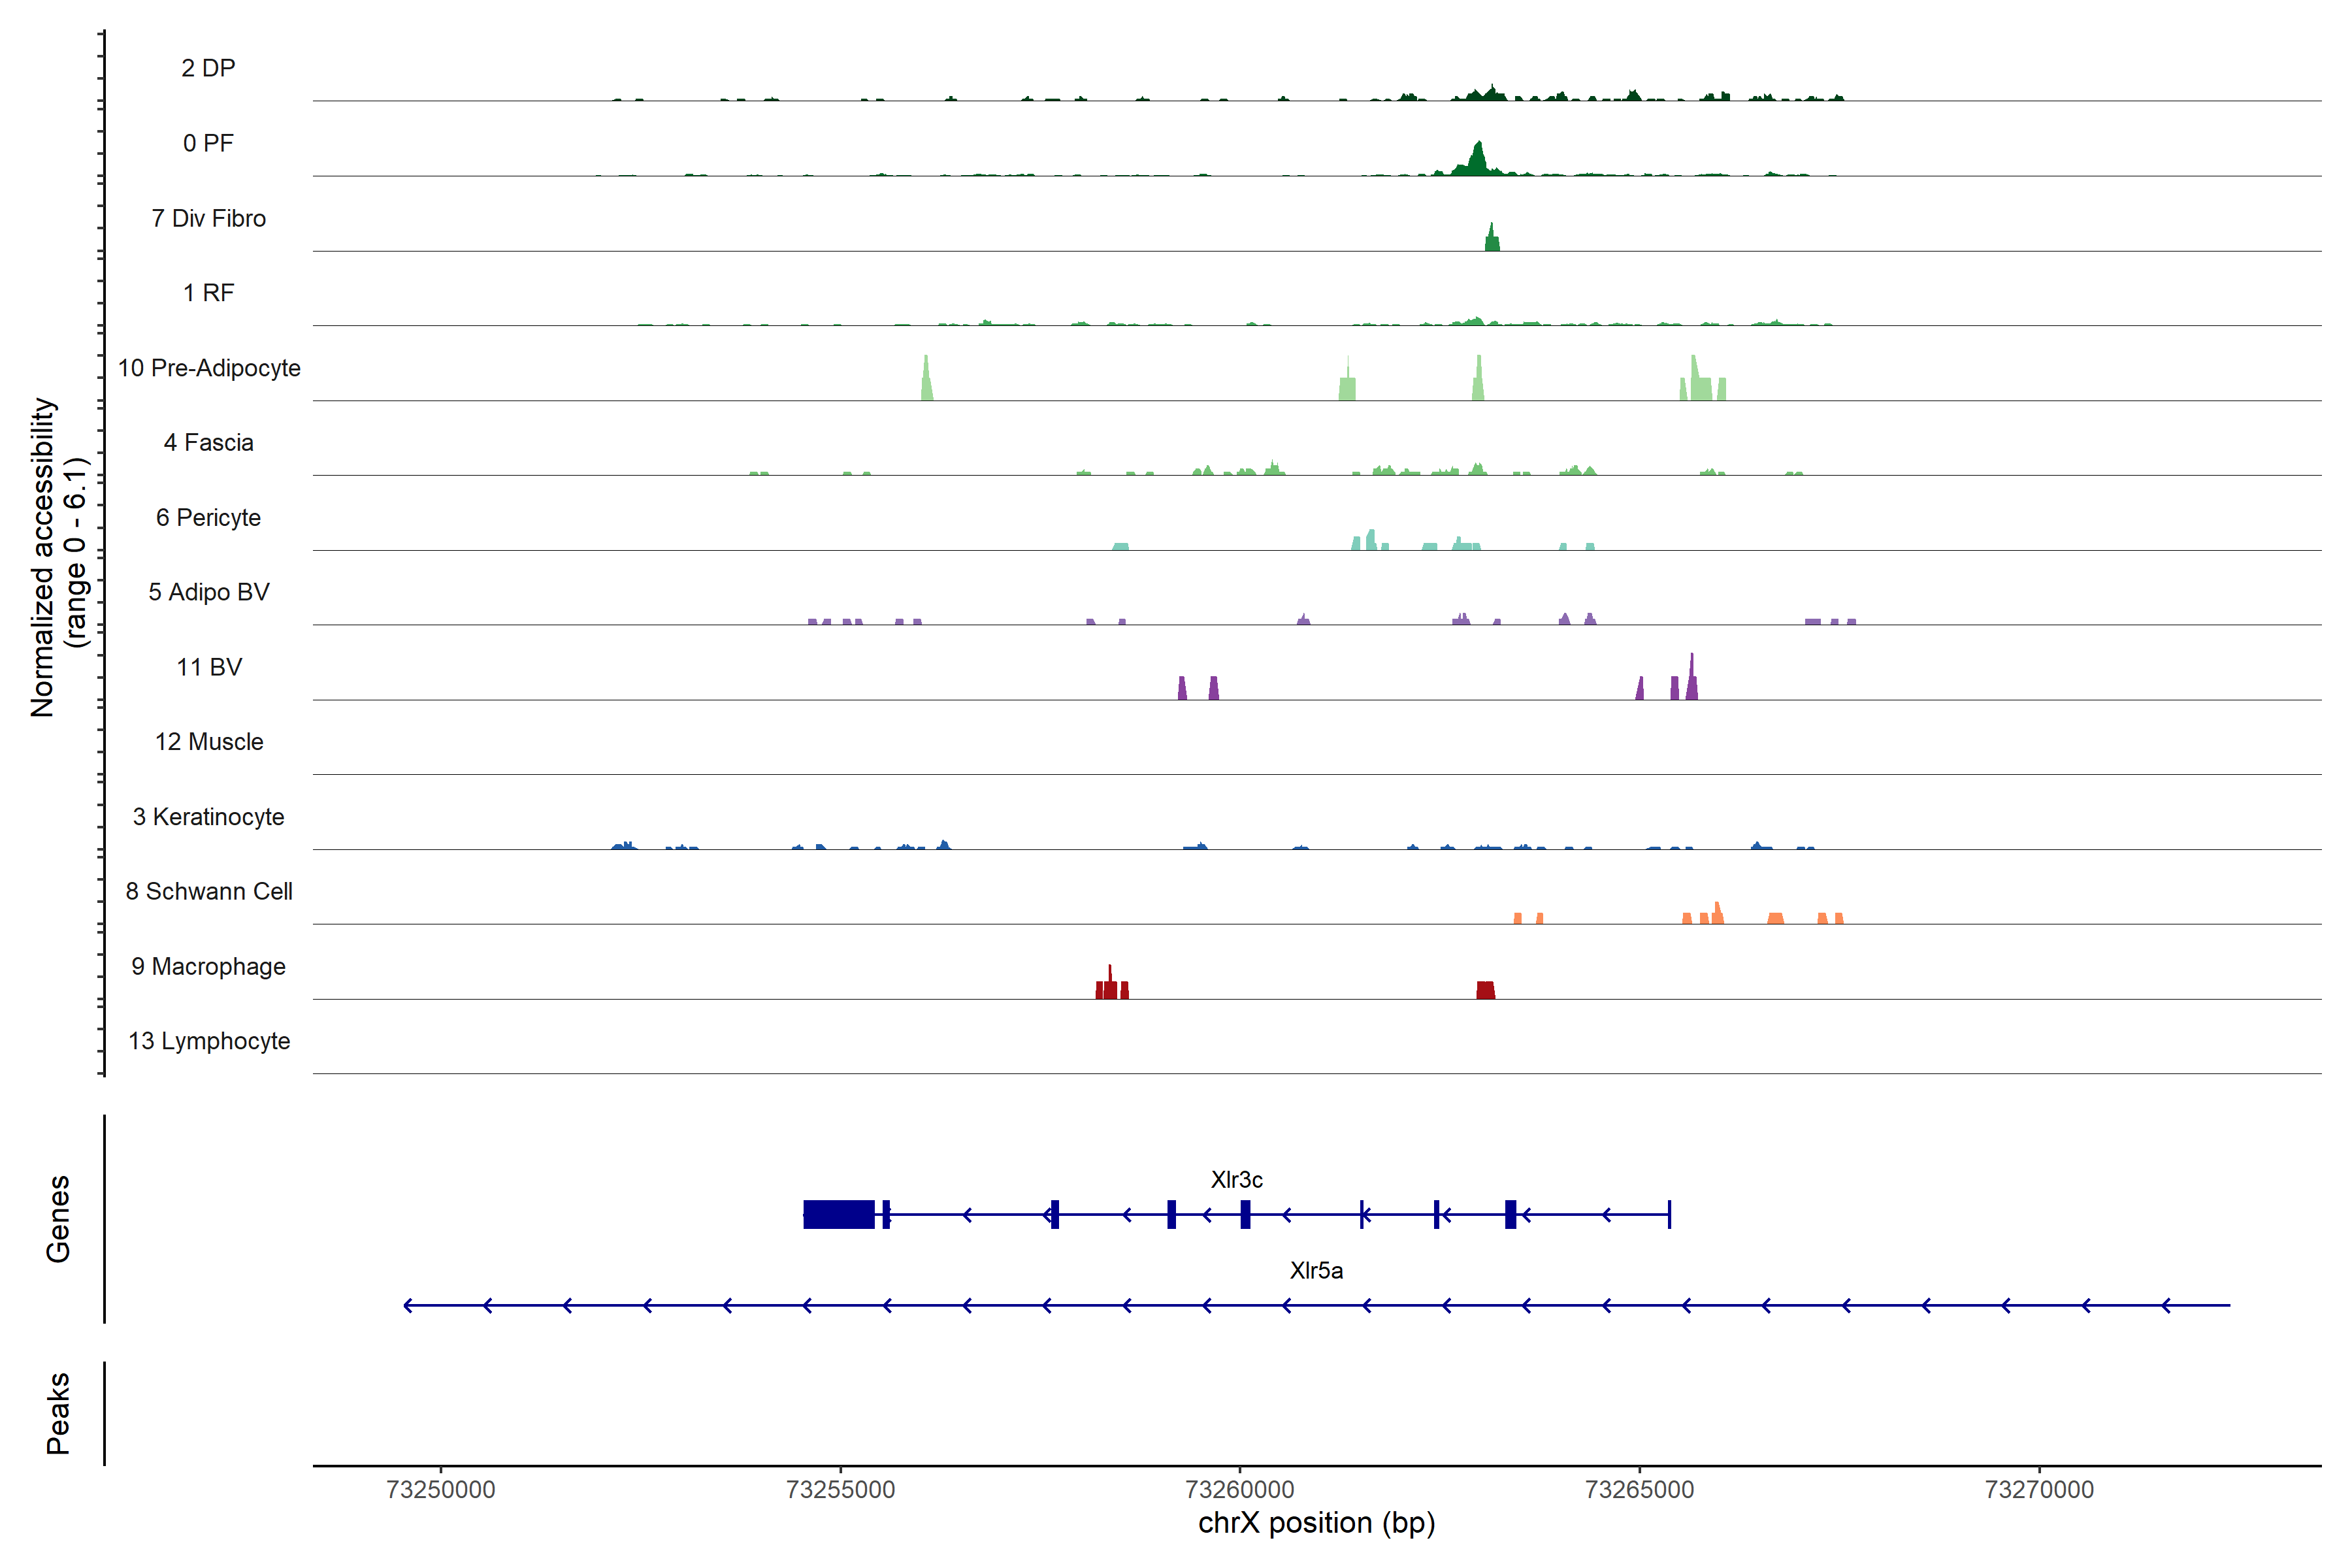2352x1568 pixels.
Task: Select the 5 Adipo BV label
Action: (x=208, y=592)
